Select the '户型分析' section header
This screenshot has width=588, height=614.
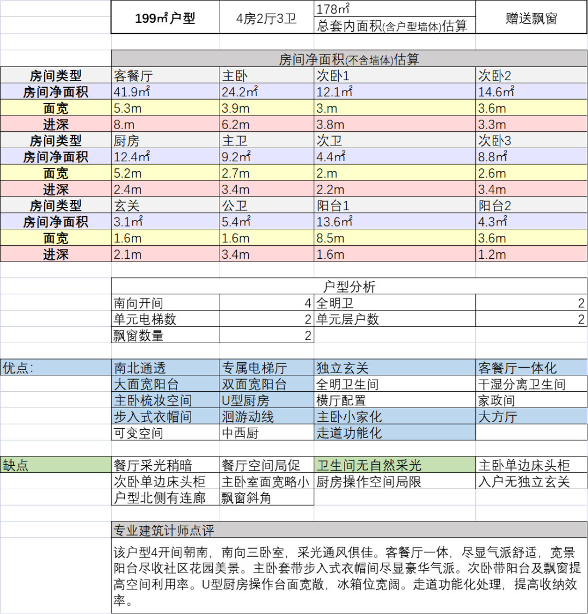[349, 286]
